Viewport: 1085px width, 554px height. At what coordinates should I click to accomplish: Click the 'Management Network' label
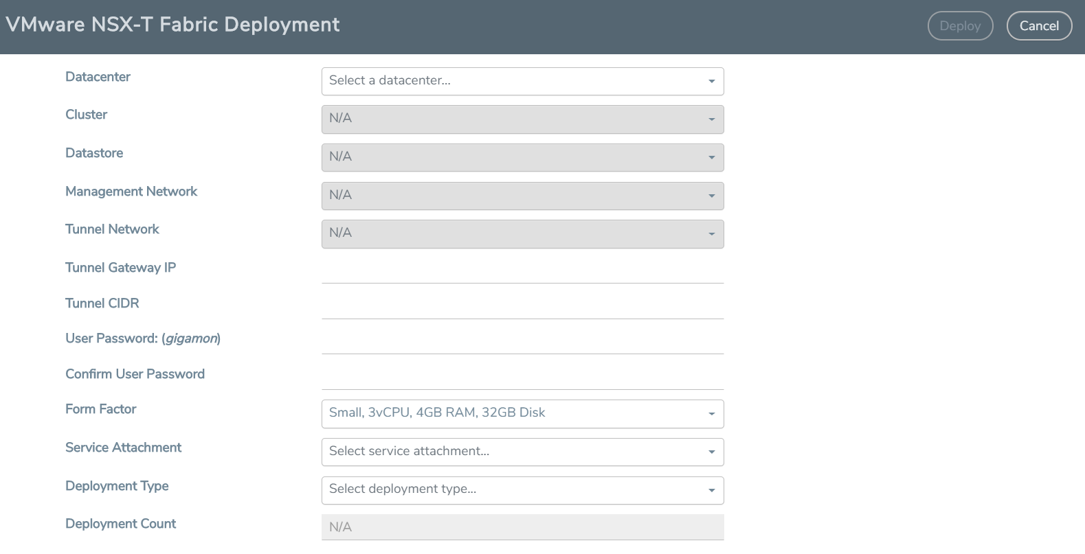[x=131, y=192]
